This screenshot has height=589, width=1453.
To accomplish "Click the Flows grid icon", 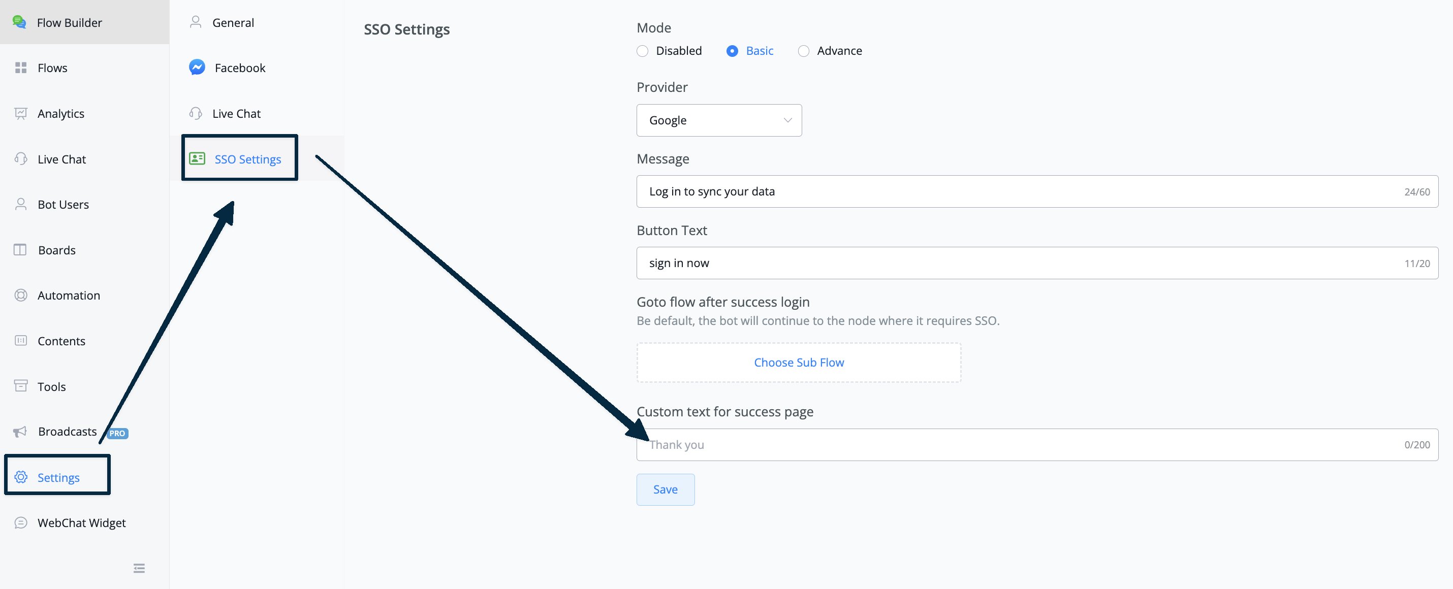I will [21, 68].
